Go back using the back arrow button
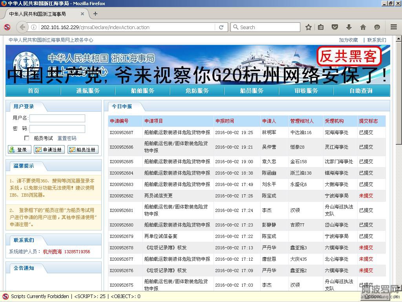Screen dimensions: 402x302 22,27
